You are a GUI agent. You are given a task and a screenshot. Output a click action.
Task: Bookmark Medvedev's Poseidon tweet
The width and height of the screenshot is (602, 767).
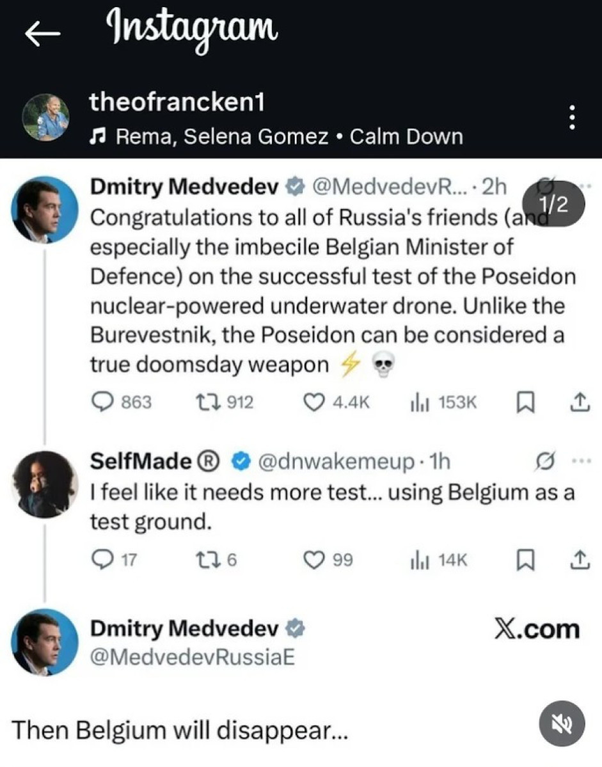523,402
